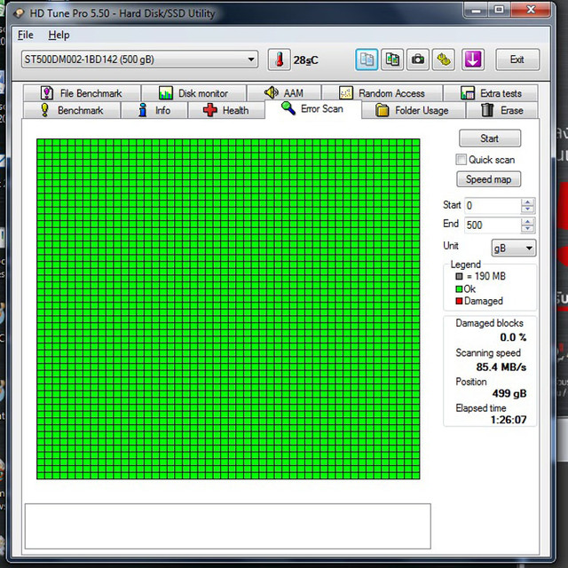This screenshot has height=568, width=568.
Task: Open the Disk monitor tab
Action: coord(193,93)
